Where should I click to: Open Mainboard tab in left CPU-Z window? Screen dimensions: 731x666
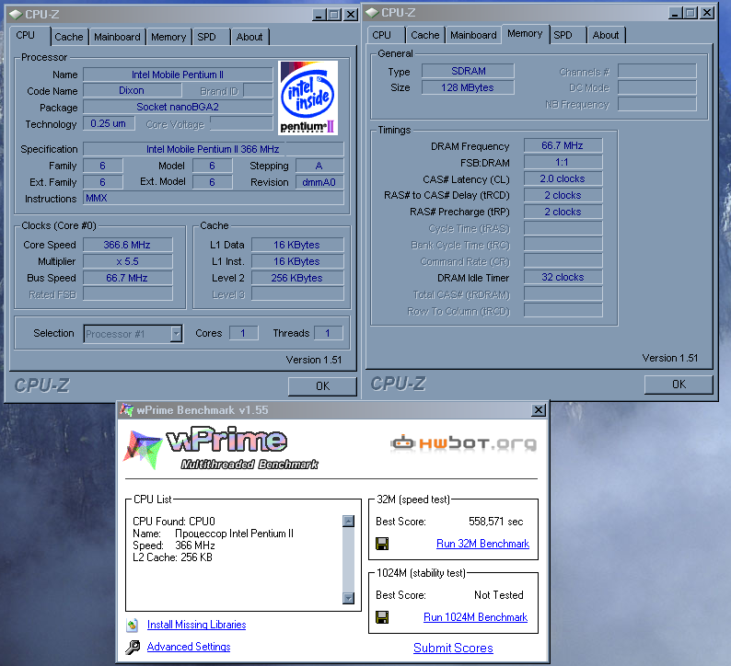pos(117,37)
